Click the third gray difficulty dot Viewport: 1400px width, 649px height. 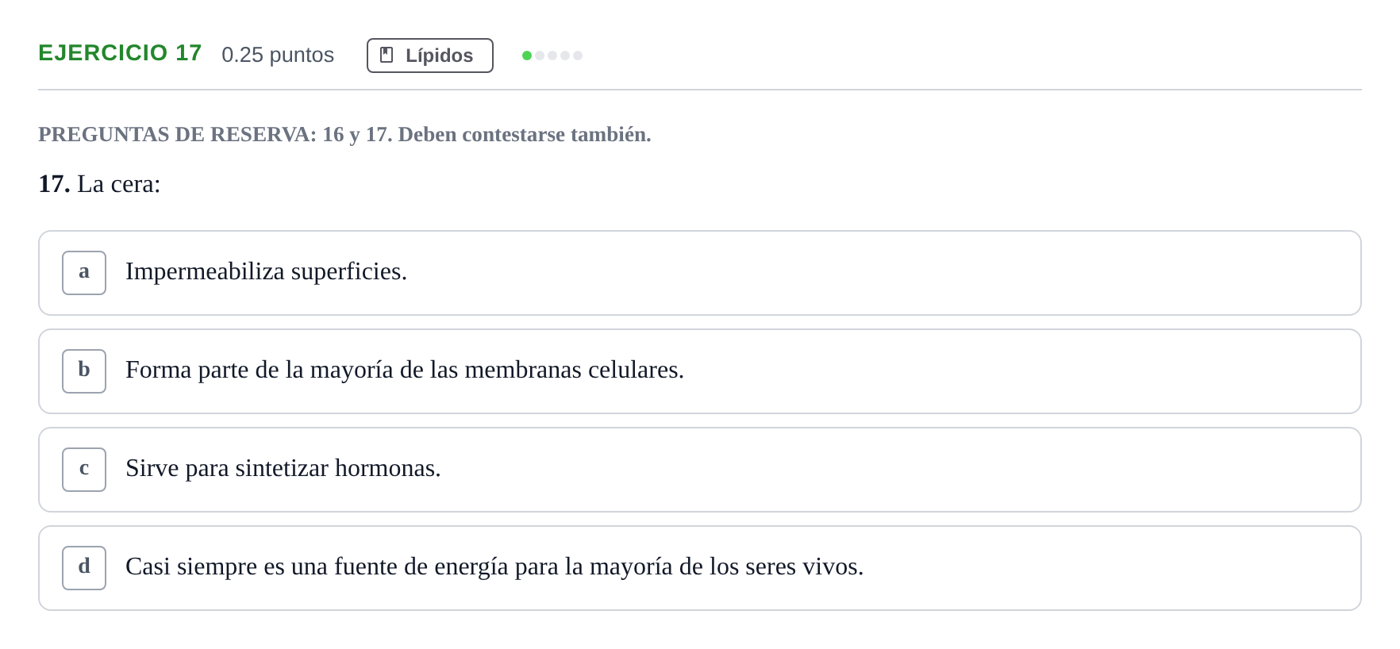tap(552, 56)
